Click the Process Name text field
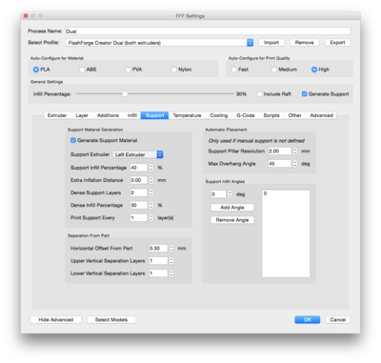The image size is (381, 363). 208,31
